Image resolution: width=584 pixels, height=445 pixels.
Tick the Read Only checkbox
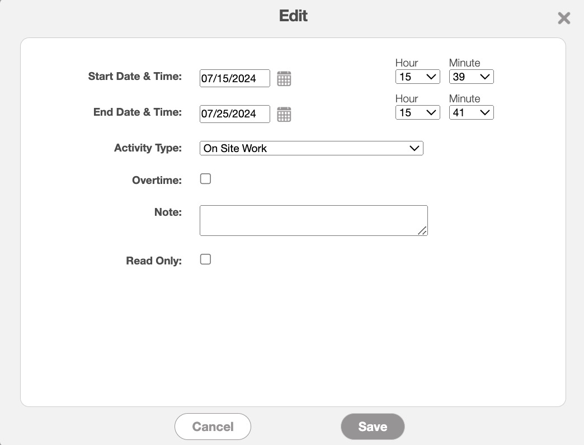tap(206, 259)
